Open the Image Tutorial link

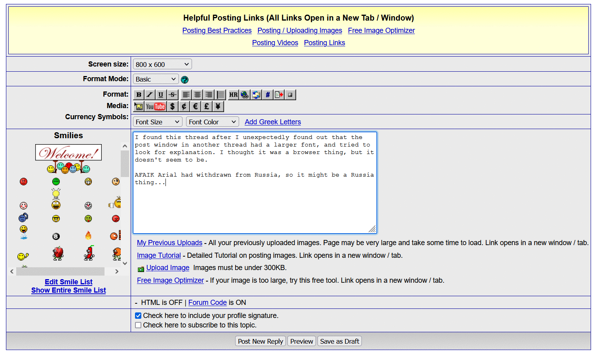click(159, 255)
